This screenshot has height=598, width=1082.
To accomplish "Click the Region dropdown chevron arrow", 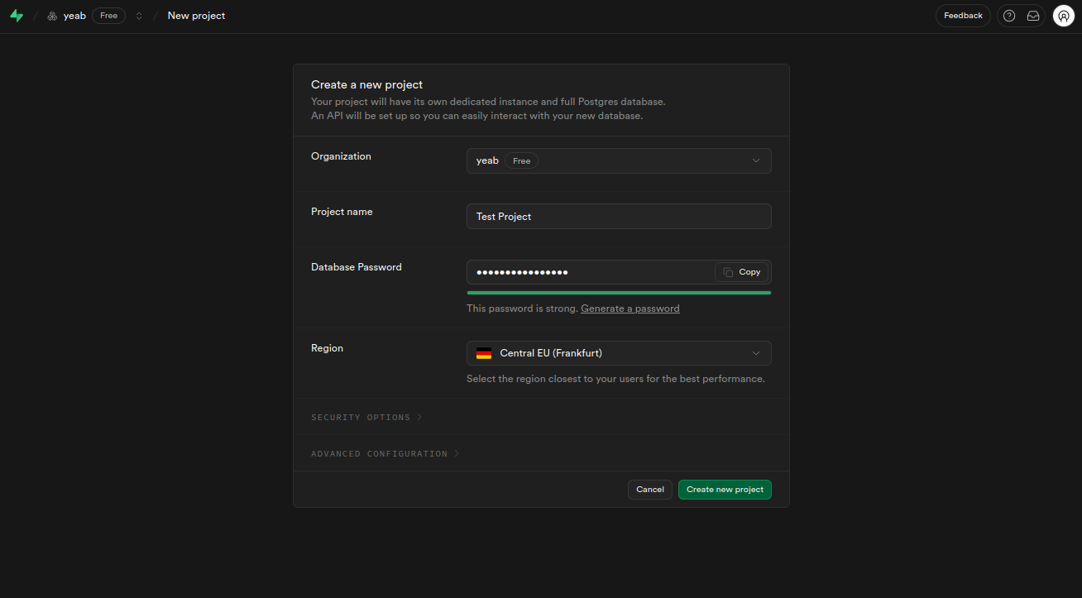I will click(756, 353).
